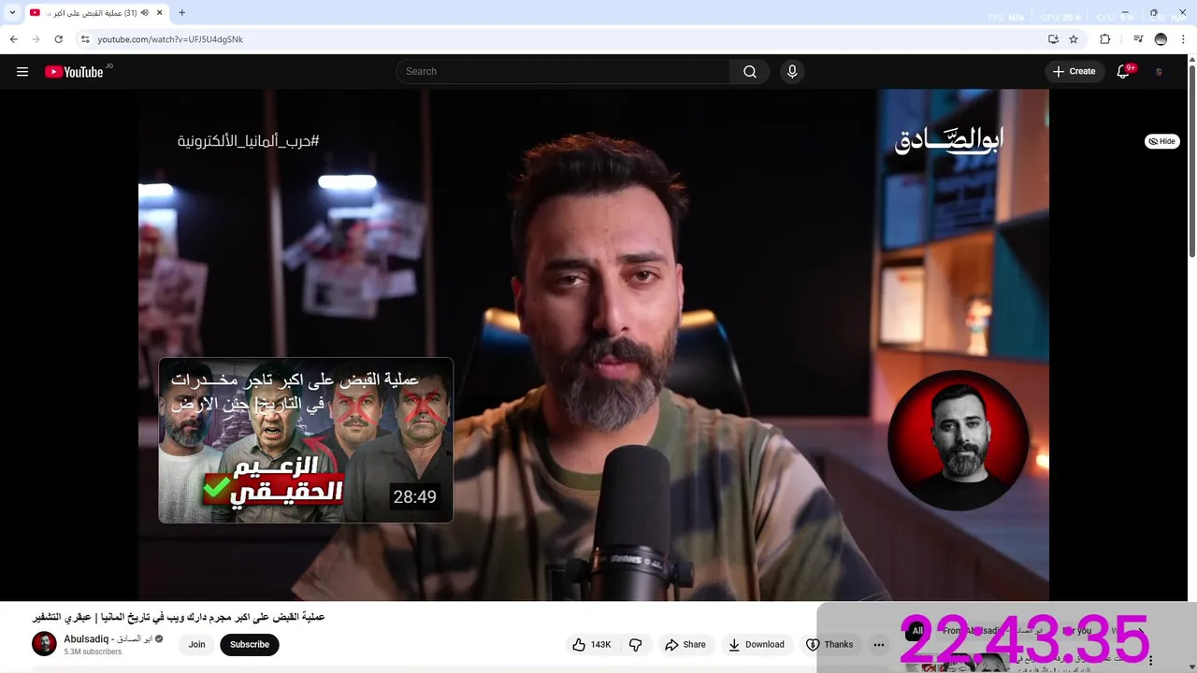Click the hashtag text on the video

(249, 141)
